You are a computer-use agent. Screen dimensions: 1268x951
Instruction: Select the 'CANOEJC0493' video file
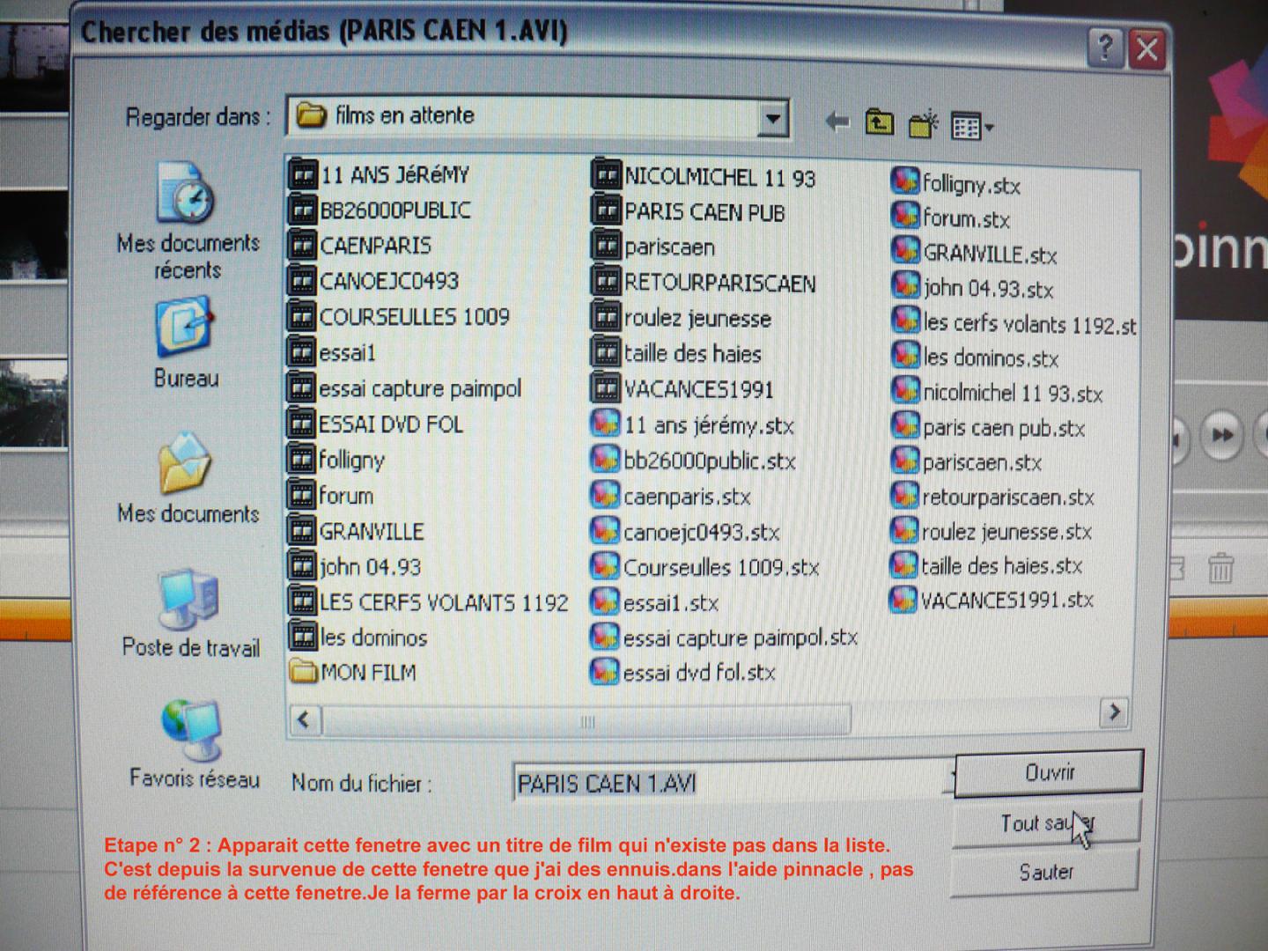click(374, 281)
